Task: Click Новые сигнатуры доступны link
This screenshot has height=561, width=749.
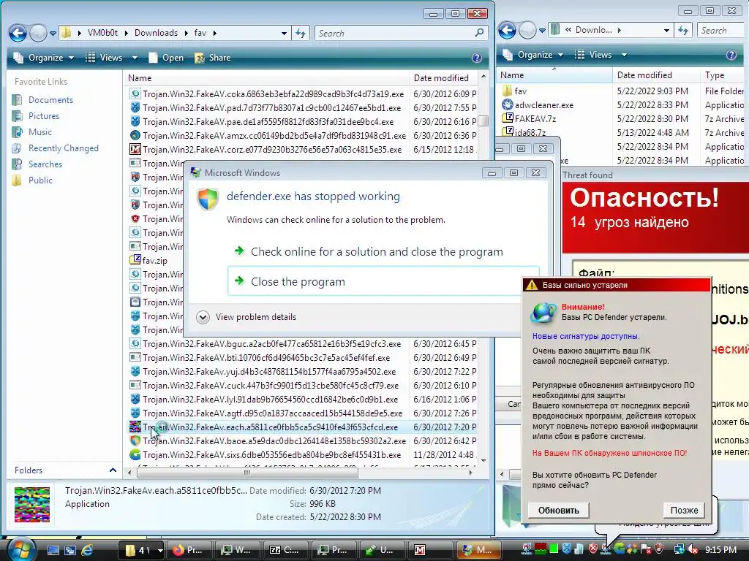Action: (586, 336)
